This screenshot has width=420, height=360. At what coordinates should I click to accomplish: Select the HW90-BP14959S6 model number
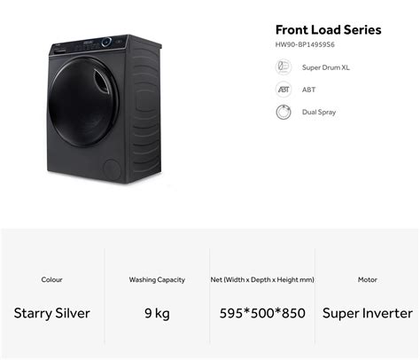(x=305, y=44)
